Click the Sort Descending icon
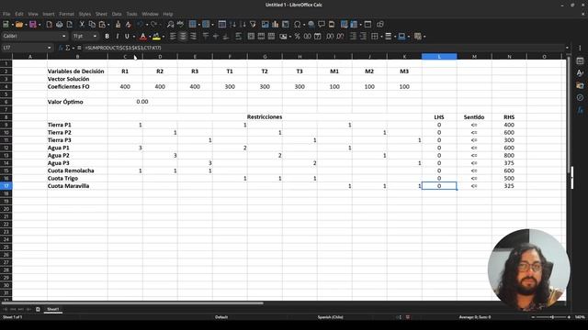This screenshot has width=588, height=330. [243, 25]
